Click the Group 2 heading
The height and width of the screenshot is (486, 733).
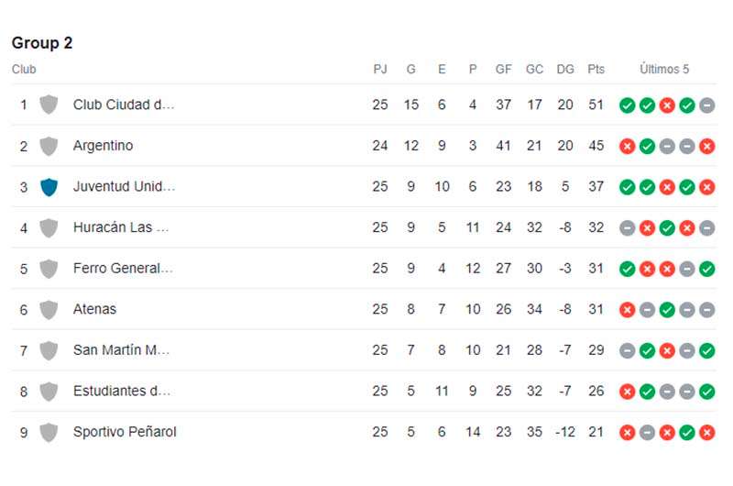pyautogui.click(x=42, y=42)
